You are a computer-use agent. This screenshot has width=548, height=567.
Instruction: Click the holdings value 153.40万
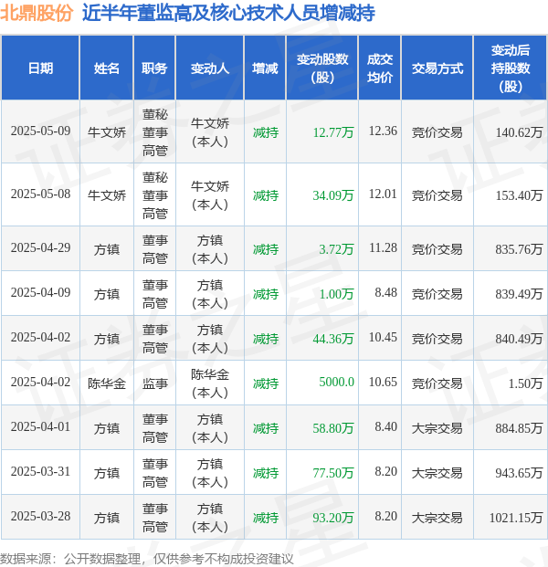click(519, 195)
